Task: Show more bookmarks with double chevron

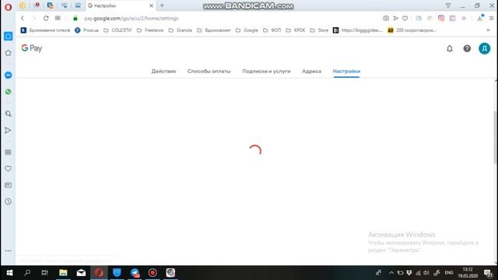Action: [488, 30]
